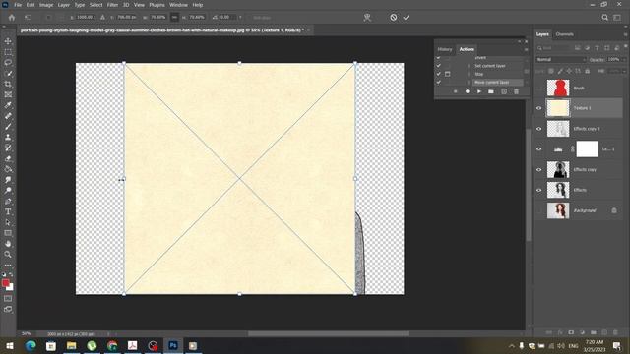Hide the Effects copy 2 layer
The image size is (630, 354).
[539, 129]
